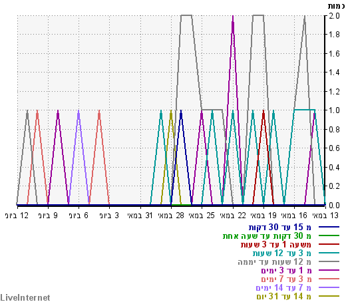Click the y-axis value 0.6
The height and width of the screenshot is (304, 346).
[334, 148]
